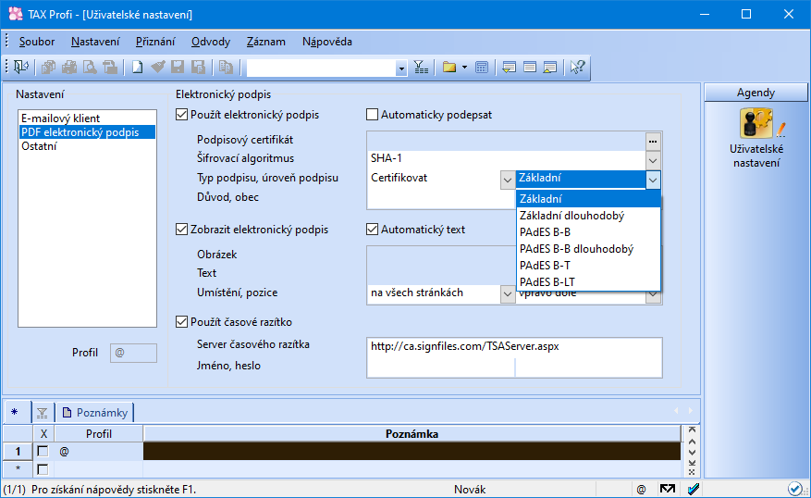Click the exit door toolbar icon

(21, 68)
